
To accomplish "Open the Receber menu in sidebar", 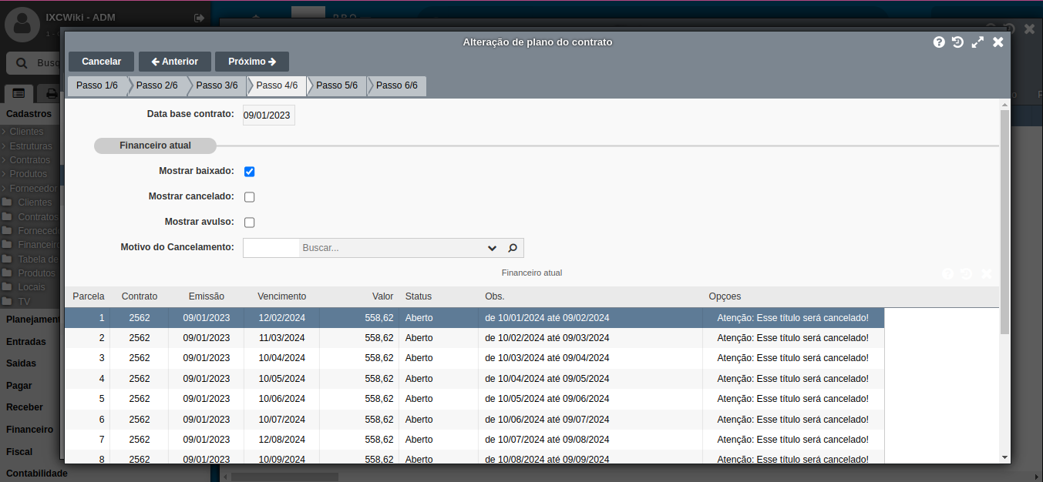I will (25, 407).
